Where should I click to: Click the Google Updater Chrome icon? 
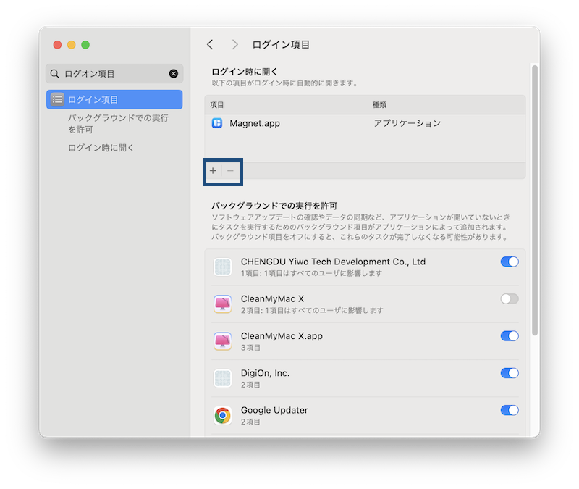click(x=223, y=415)
